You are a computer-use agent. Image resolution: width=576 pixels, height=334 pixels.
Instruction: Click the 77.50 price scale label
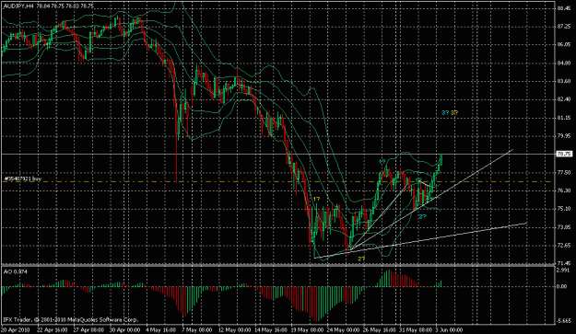(x=564, y=172)
